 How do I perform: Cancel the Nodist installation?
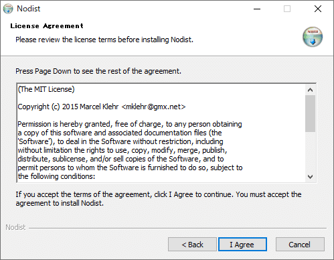pos(300,245)
